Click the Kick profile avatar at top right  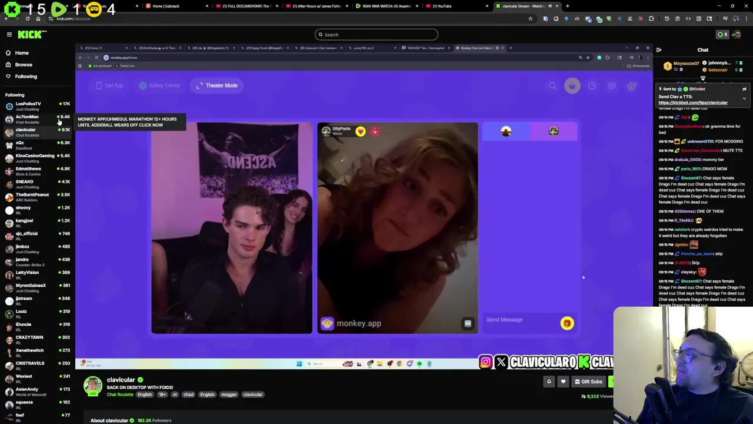tap(737, 35)
